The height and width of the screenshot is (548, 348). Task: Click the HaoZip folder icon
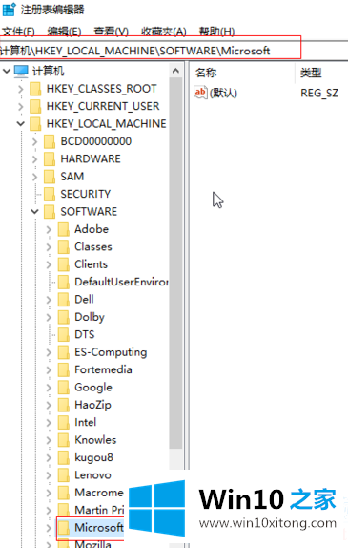[64, 405]
